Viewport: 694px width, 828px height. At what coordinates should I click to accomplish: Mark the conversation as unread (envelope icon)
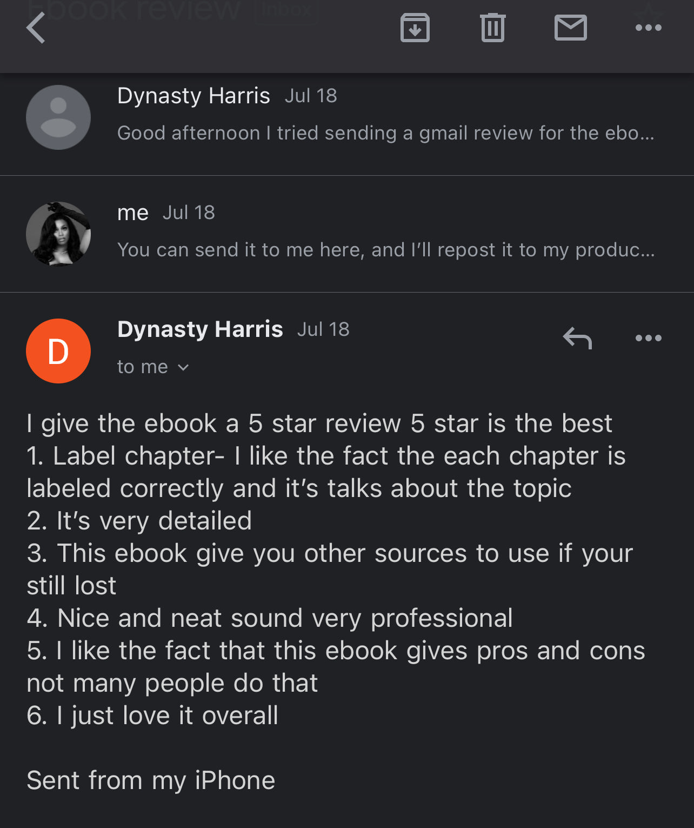click(x=570, y=28)
